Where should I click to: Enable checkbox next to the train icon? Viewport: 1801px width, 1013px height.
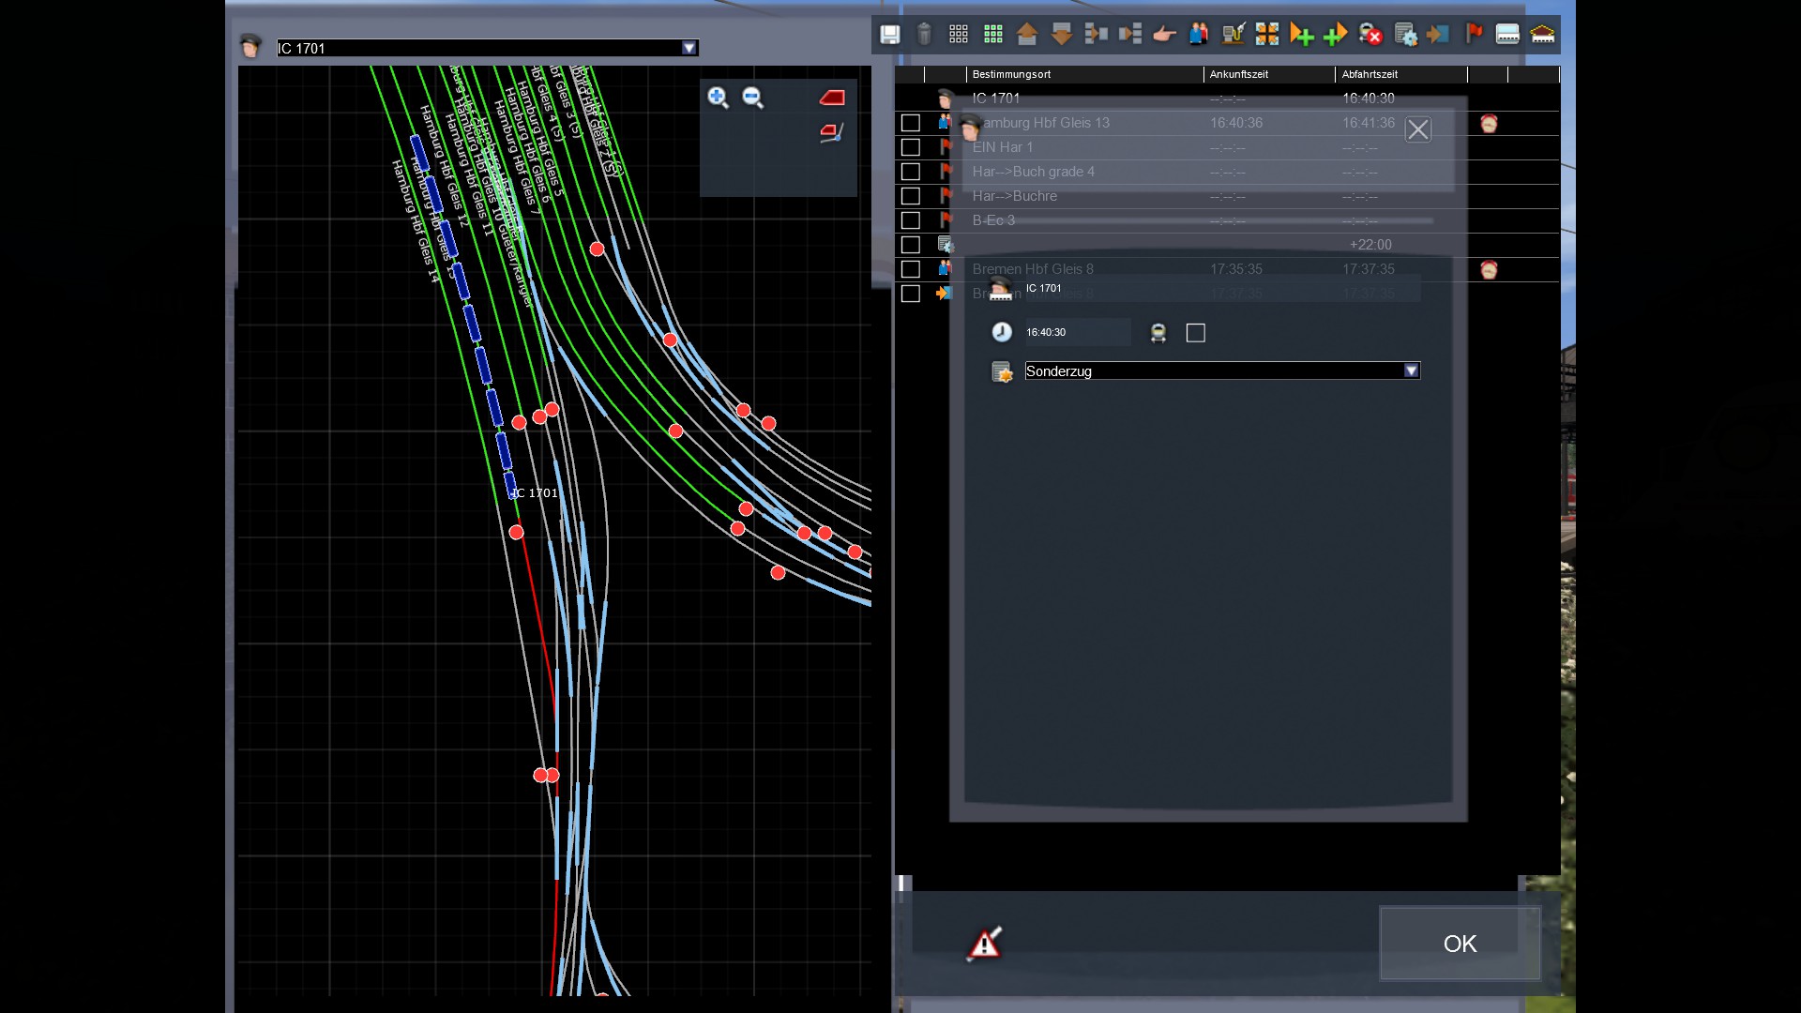point(1195,333)
